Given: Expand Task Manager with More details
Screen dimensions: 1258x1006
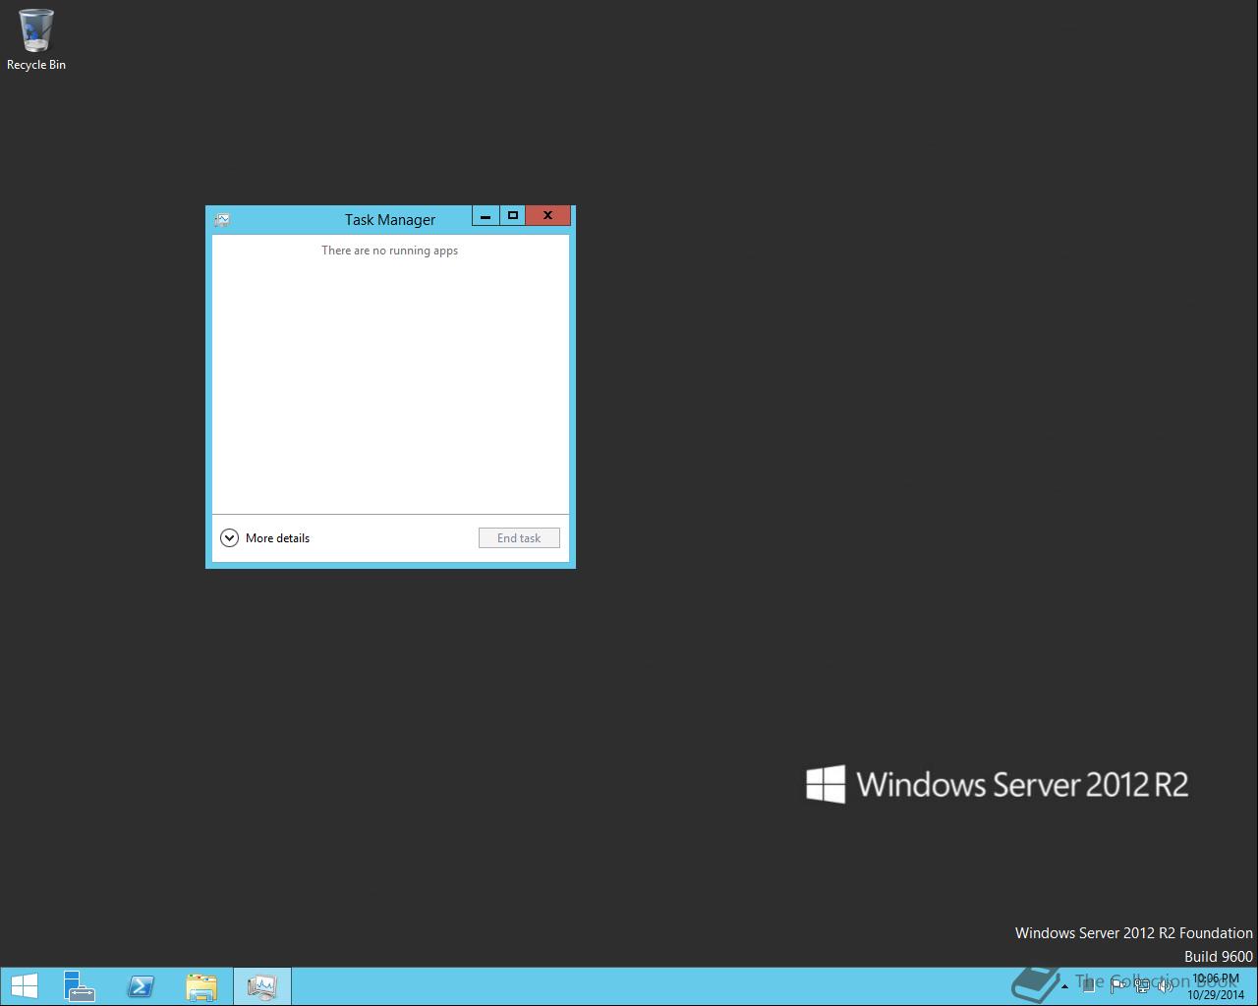Looking at the screenshot, I should tap(265, 537).
